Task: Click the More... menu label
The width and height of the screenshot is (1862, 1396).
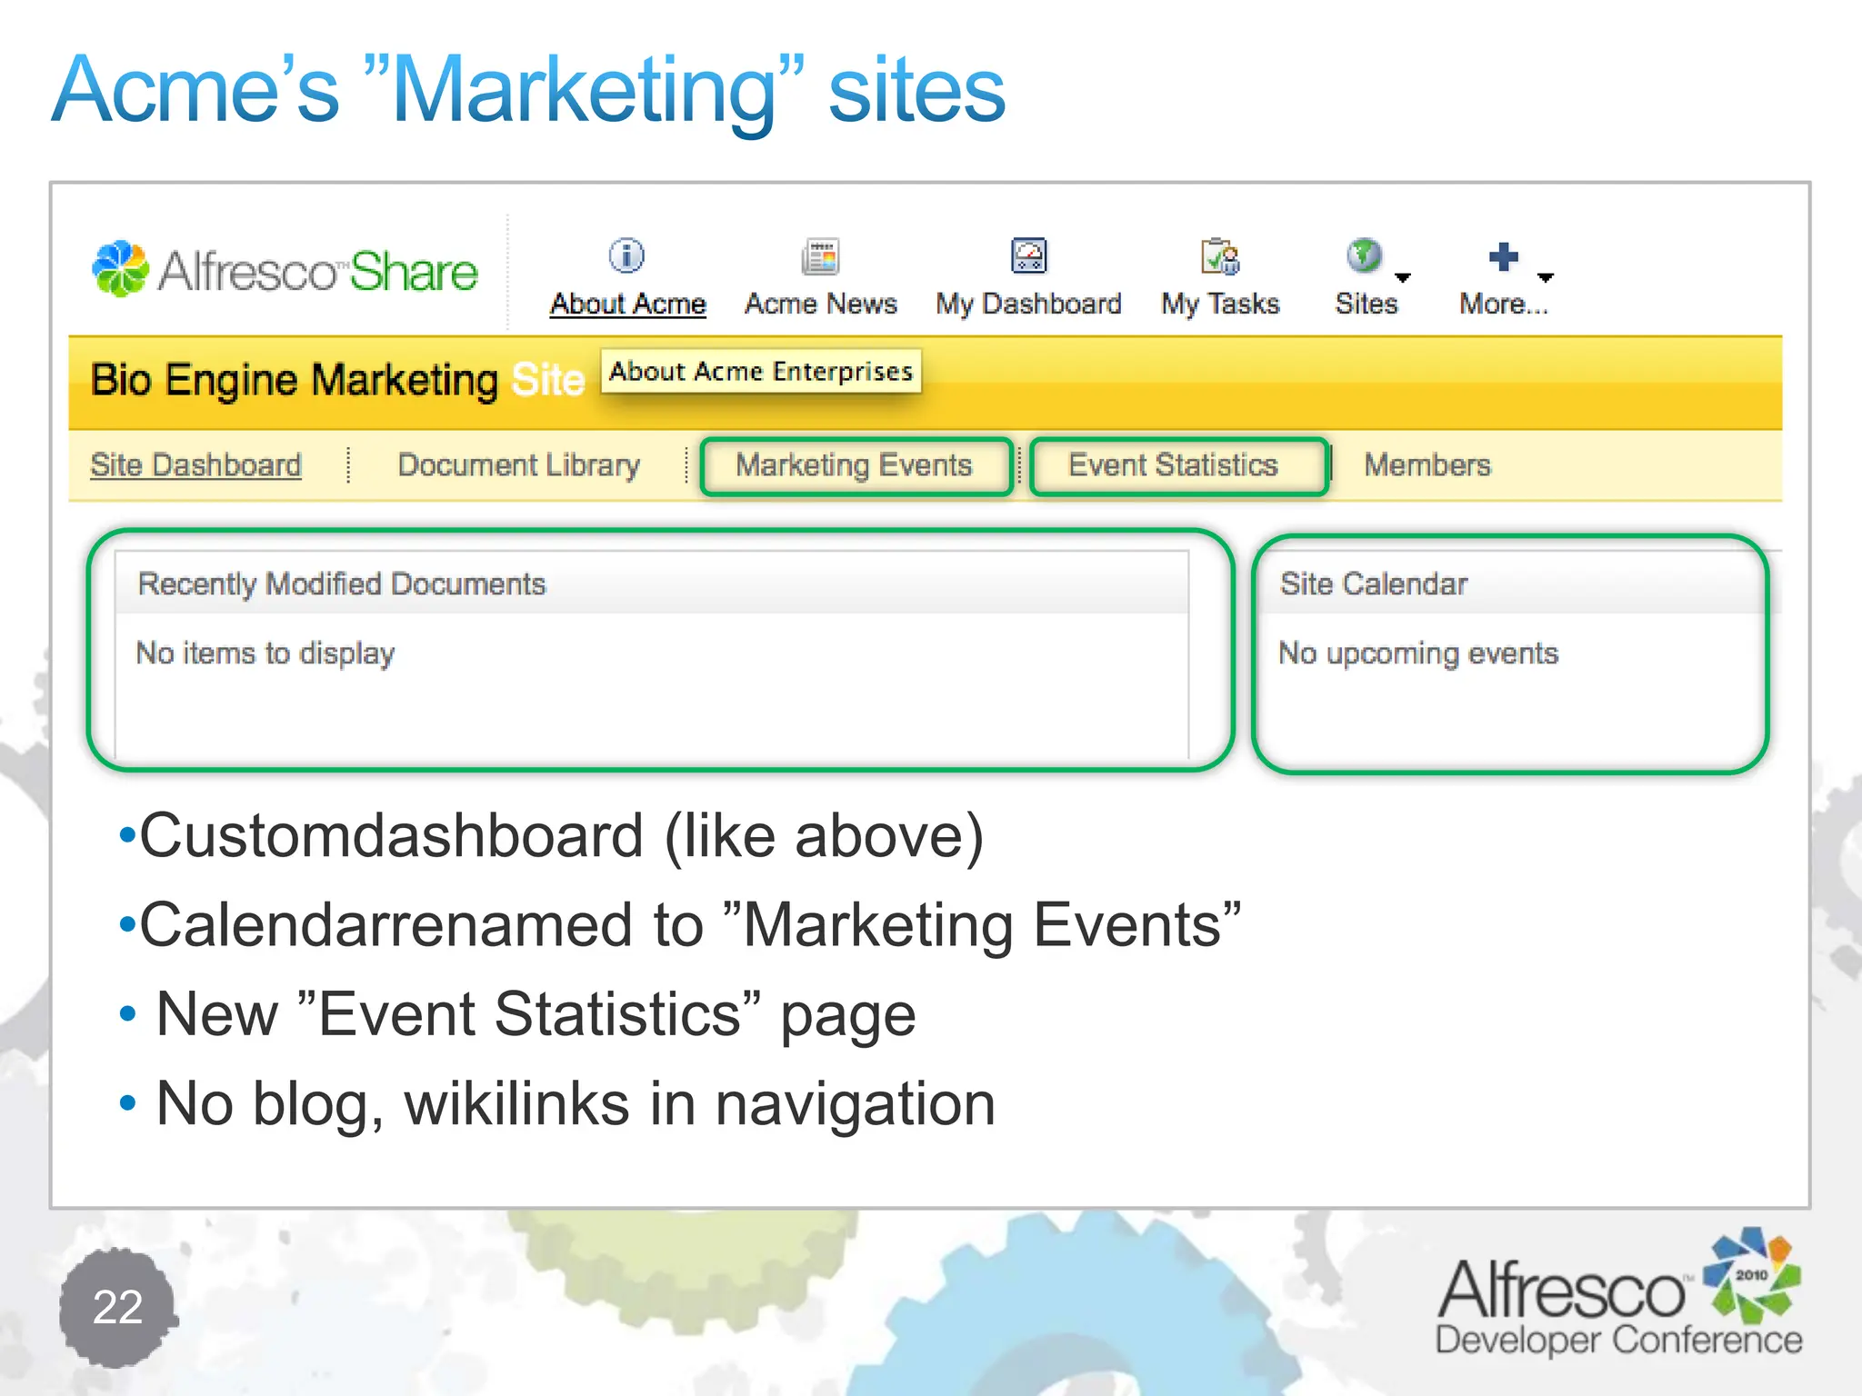Action: (x=1503, y=304)
